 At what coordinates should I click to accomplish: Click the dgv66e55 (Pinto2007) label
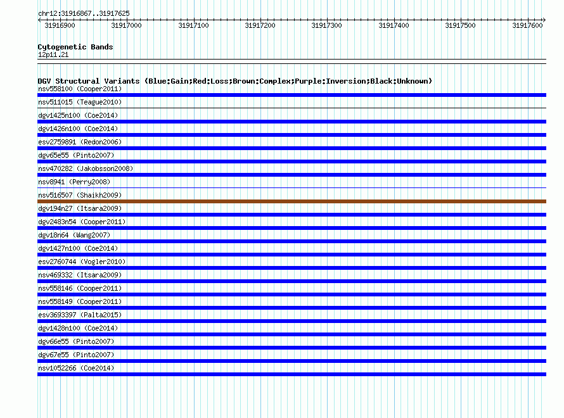(x=76, y=341)
